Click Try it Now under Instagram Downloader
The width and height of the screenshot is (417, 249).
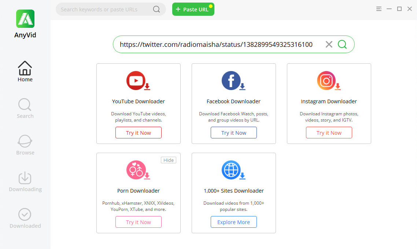coord(329,133)
